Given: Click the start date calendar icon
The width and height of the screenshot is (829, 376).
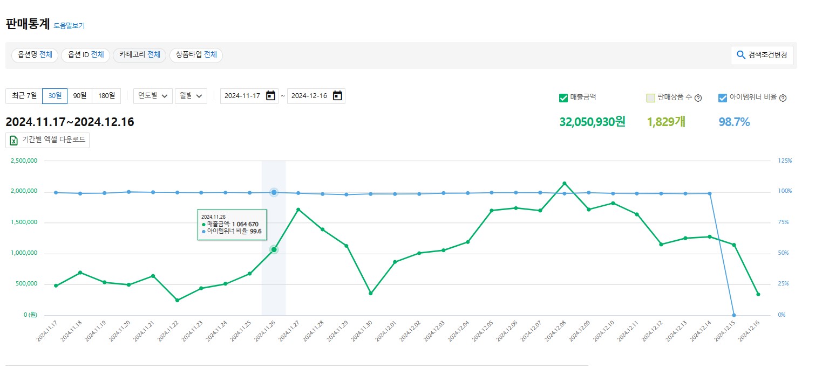Looking at the screenshot, I should tap(270, 96).
